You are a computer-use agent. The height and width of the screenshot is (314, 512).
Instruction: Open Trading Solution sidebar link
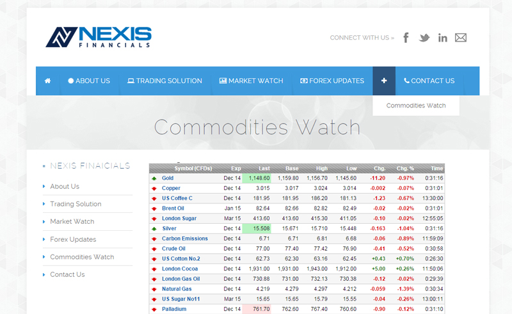tap(76, 204)
